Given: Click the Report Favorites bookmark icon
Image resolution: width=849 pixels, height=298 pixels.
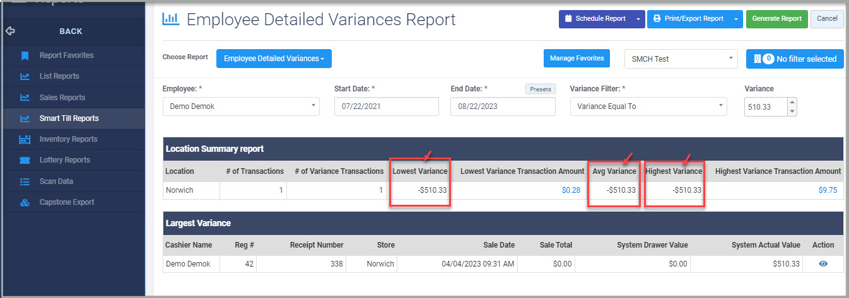Looking at the screenshot, I should 25,55.
